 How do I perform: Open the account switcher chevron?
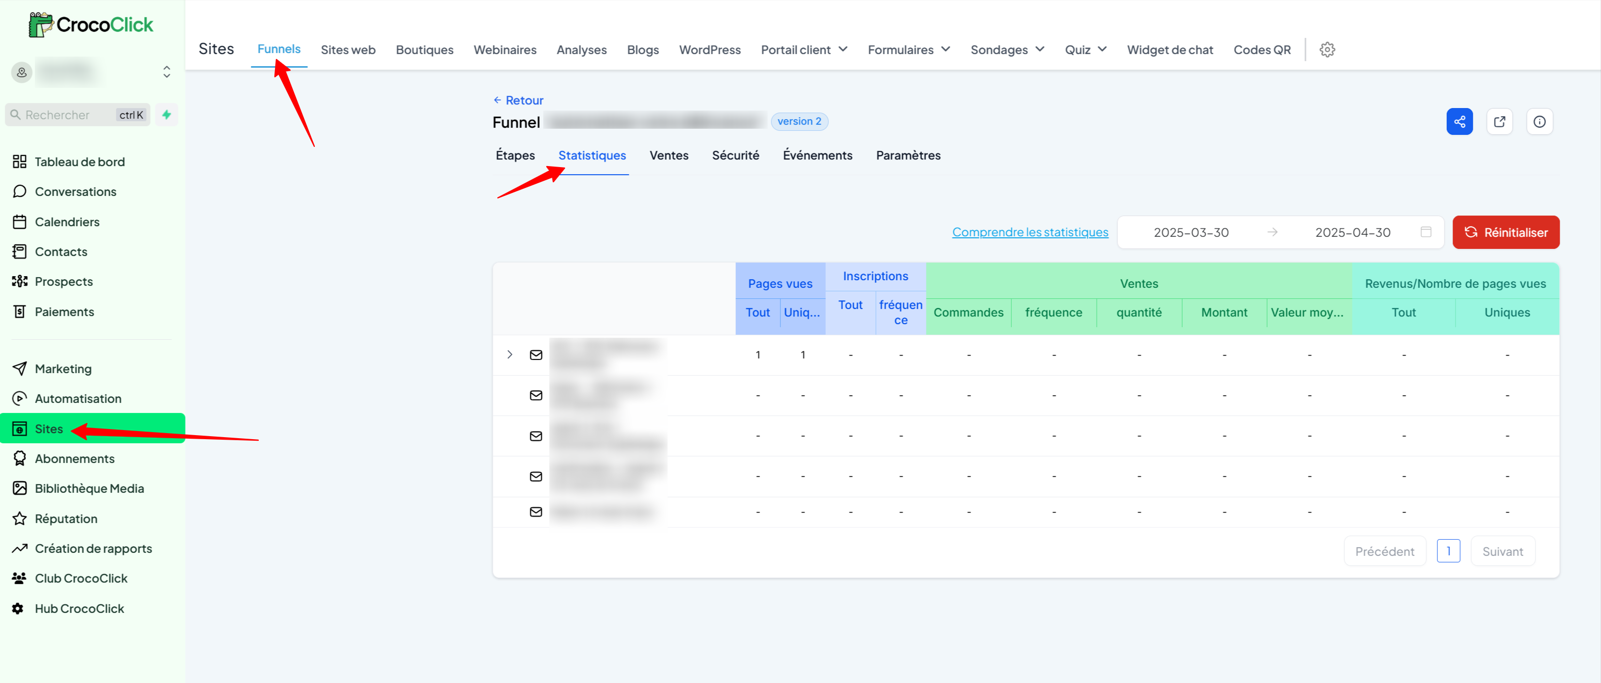click(167, 72)
